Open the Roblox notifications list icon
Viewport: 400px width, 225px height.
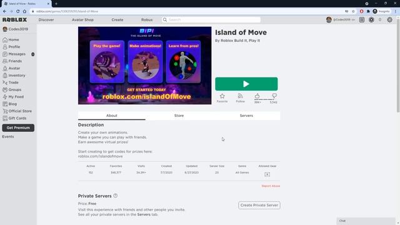point(362,19)
